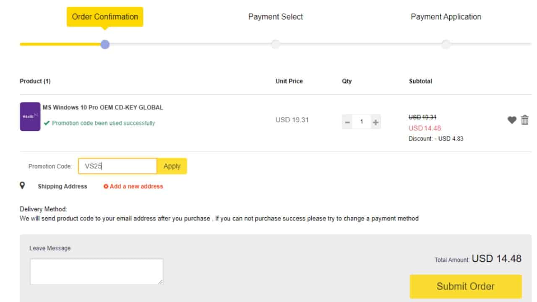Click the Unit Price value USD 19.31

(292, 120)
